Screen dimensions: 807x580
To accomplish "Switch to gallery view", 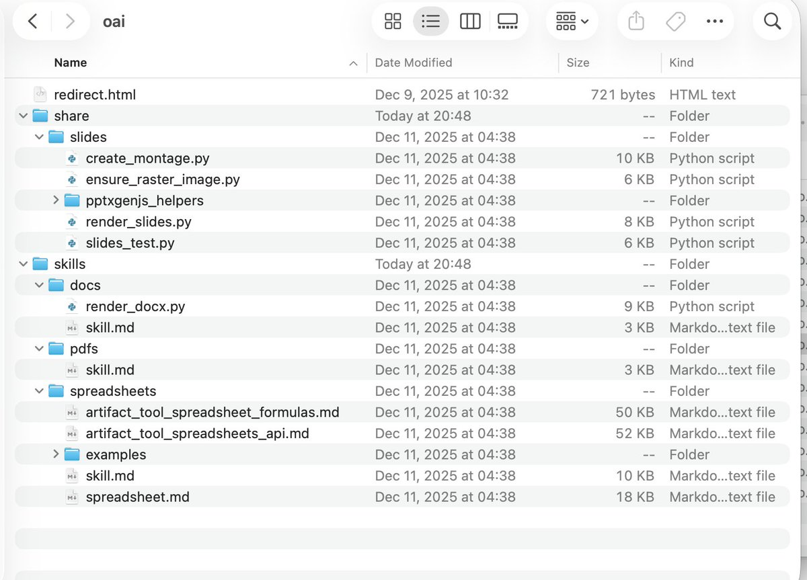I will pyautogui.click(x=507, y=22).
